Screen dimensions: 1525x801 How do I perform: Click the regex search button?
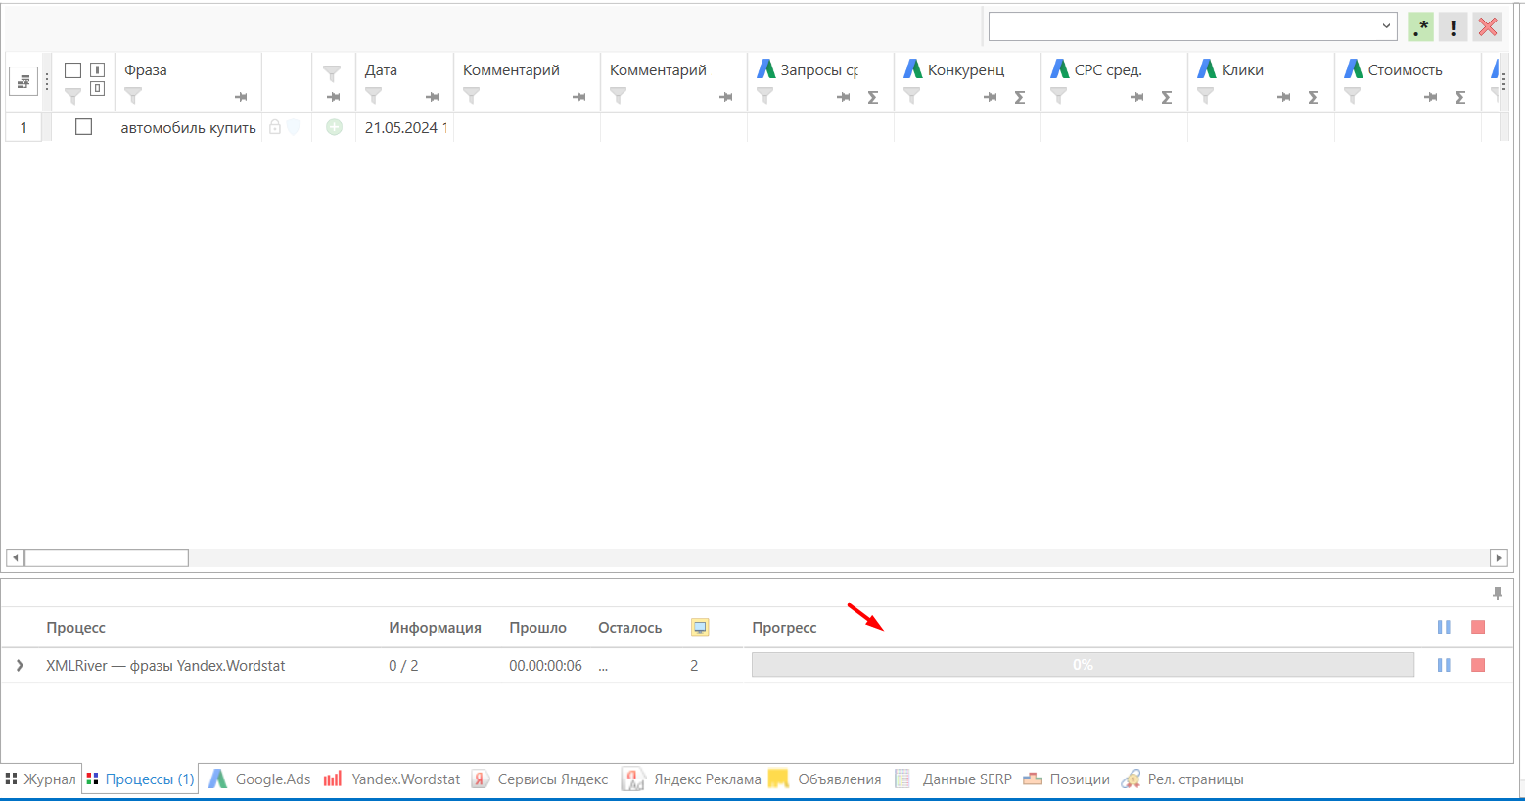click(x=1420, y=27)
